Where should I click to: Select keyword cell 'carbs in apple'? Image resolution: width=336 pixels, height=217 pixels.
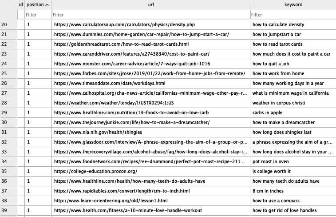(268, 113)
